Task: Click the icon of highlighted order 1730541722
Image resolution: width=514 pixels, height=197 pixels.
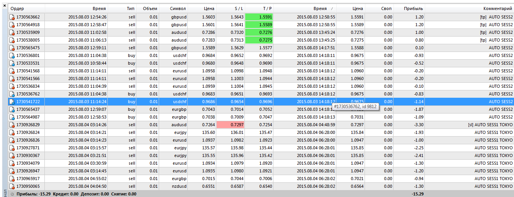Action: 12,102
